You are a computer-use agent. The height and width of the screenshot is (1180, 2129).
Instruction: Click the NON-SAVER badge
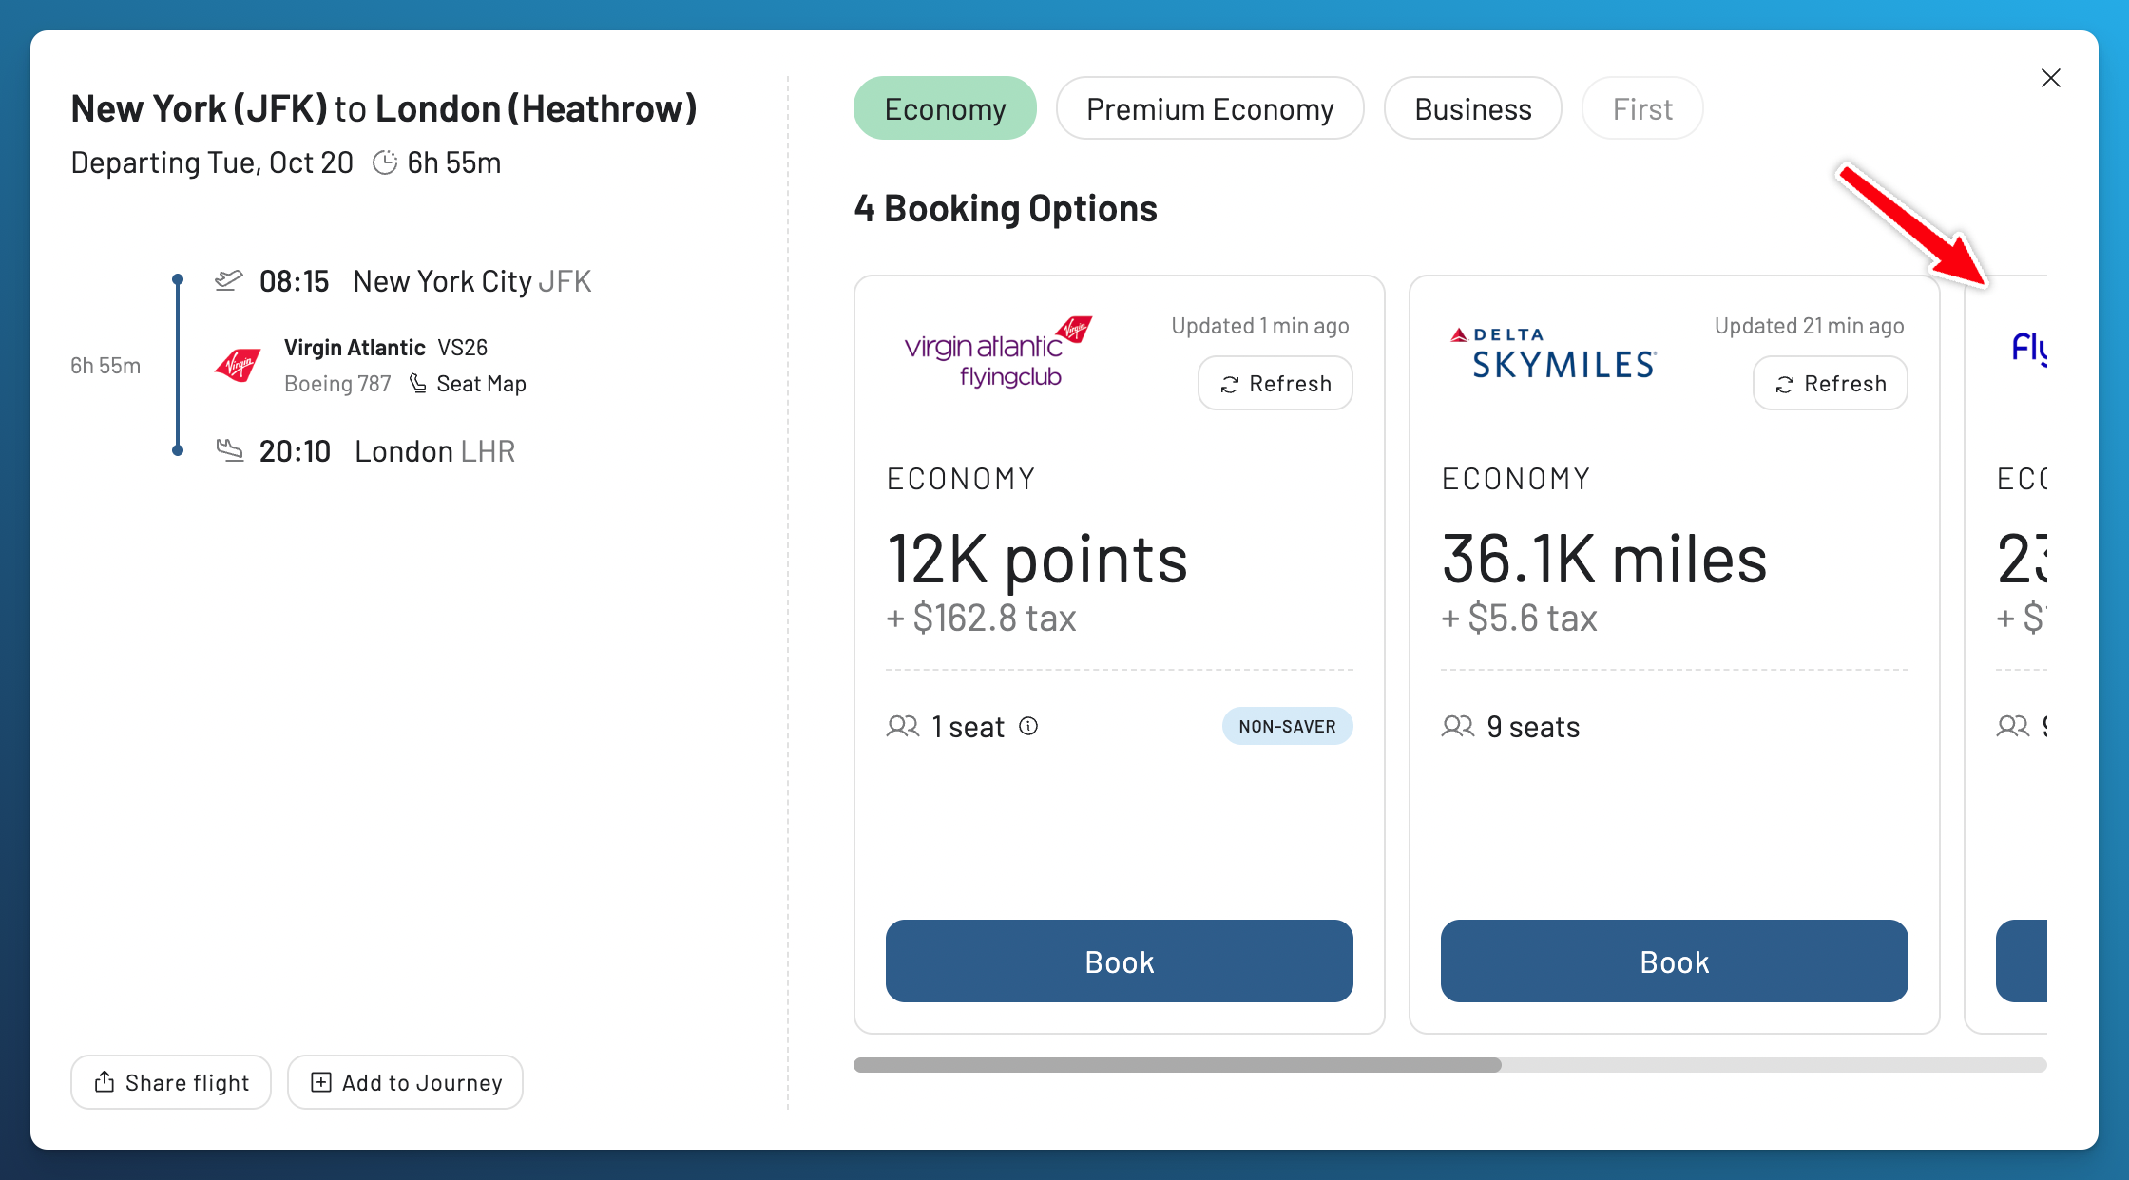(x=1287, y=726)
